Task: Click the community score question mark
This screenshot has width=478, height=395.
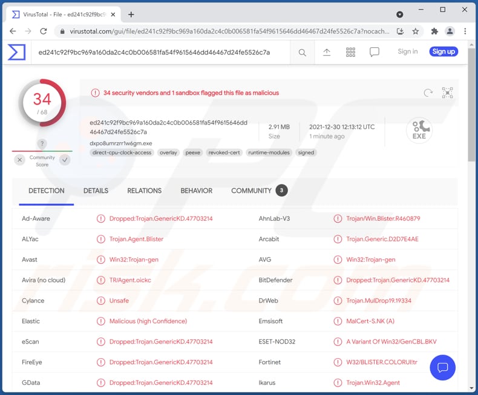Action: [42, 143]
